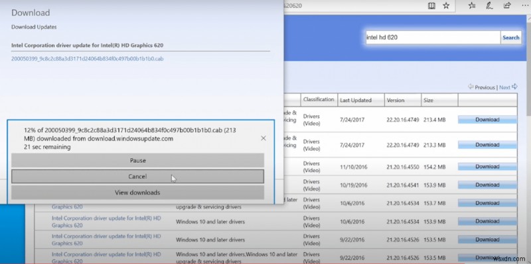Click the 21 sec remaining status text
This screenshot has width=531, height=264.
(47, 147)
